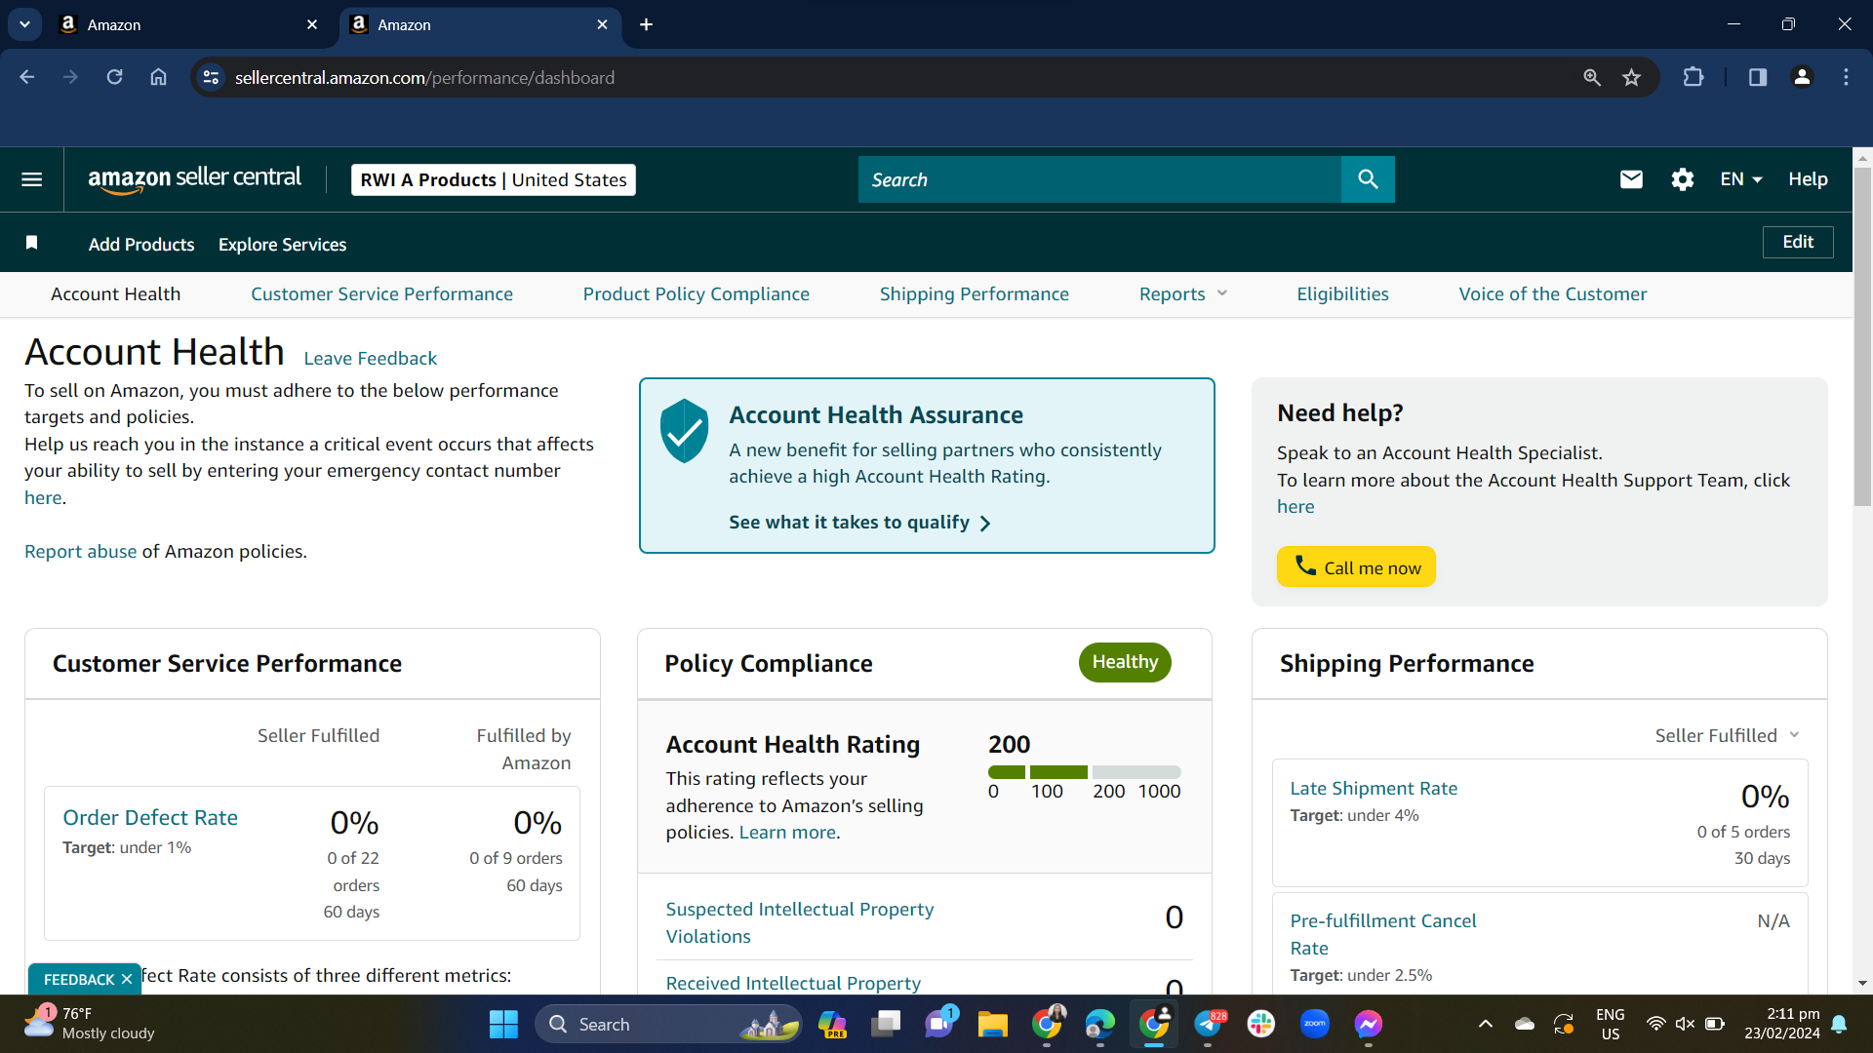Click the Seller Central search field

click(x=1099, y=179)
